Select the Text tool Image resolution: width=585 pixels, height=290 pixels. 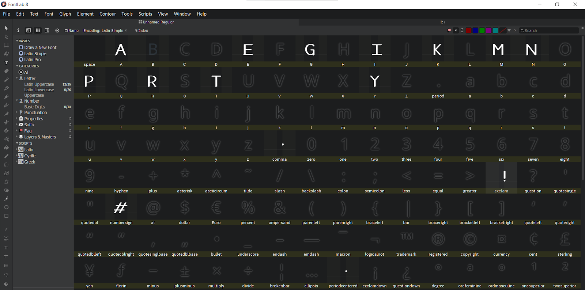(6, 62)
